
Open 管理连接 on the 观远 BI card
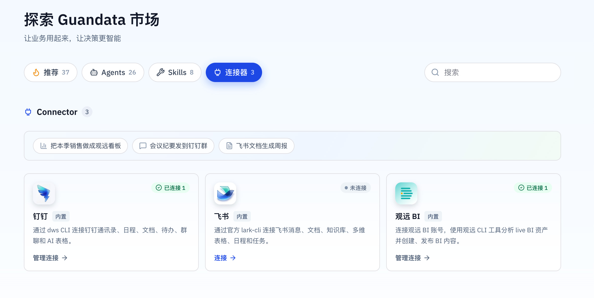click(413, 258)
